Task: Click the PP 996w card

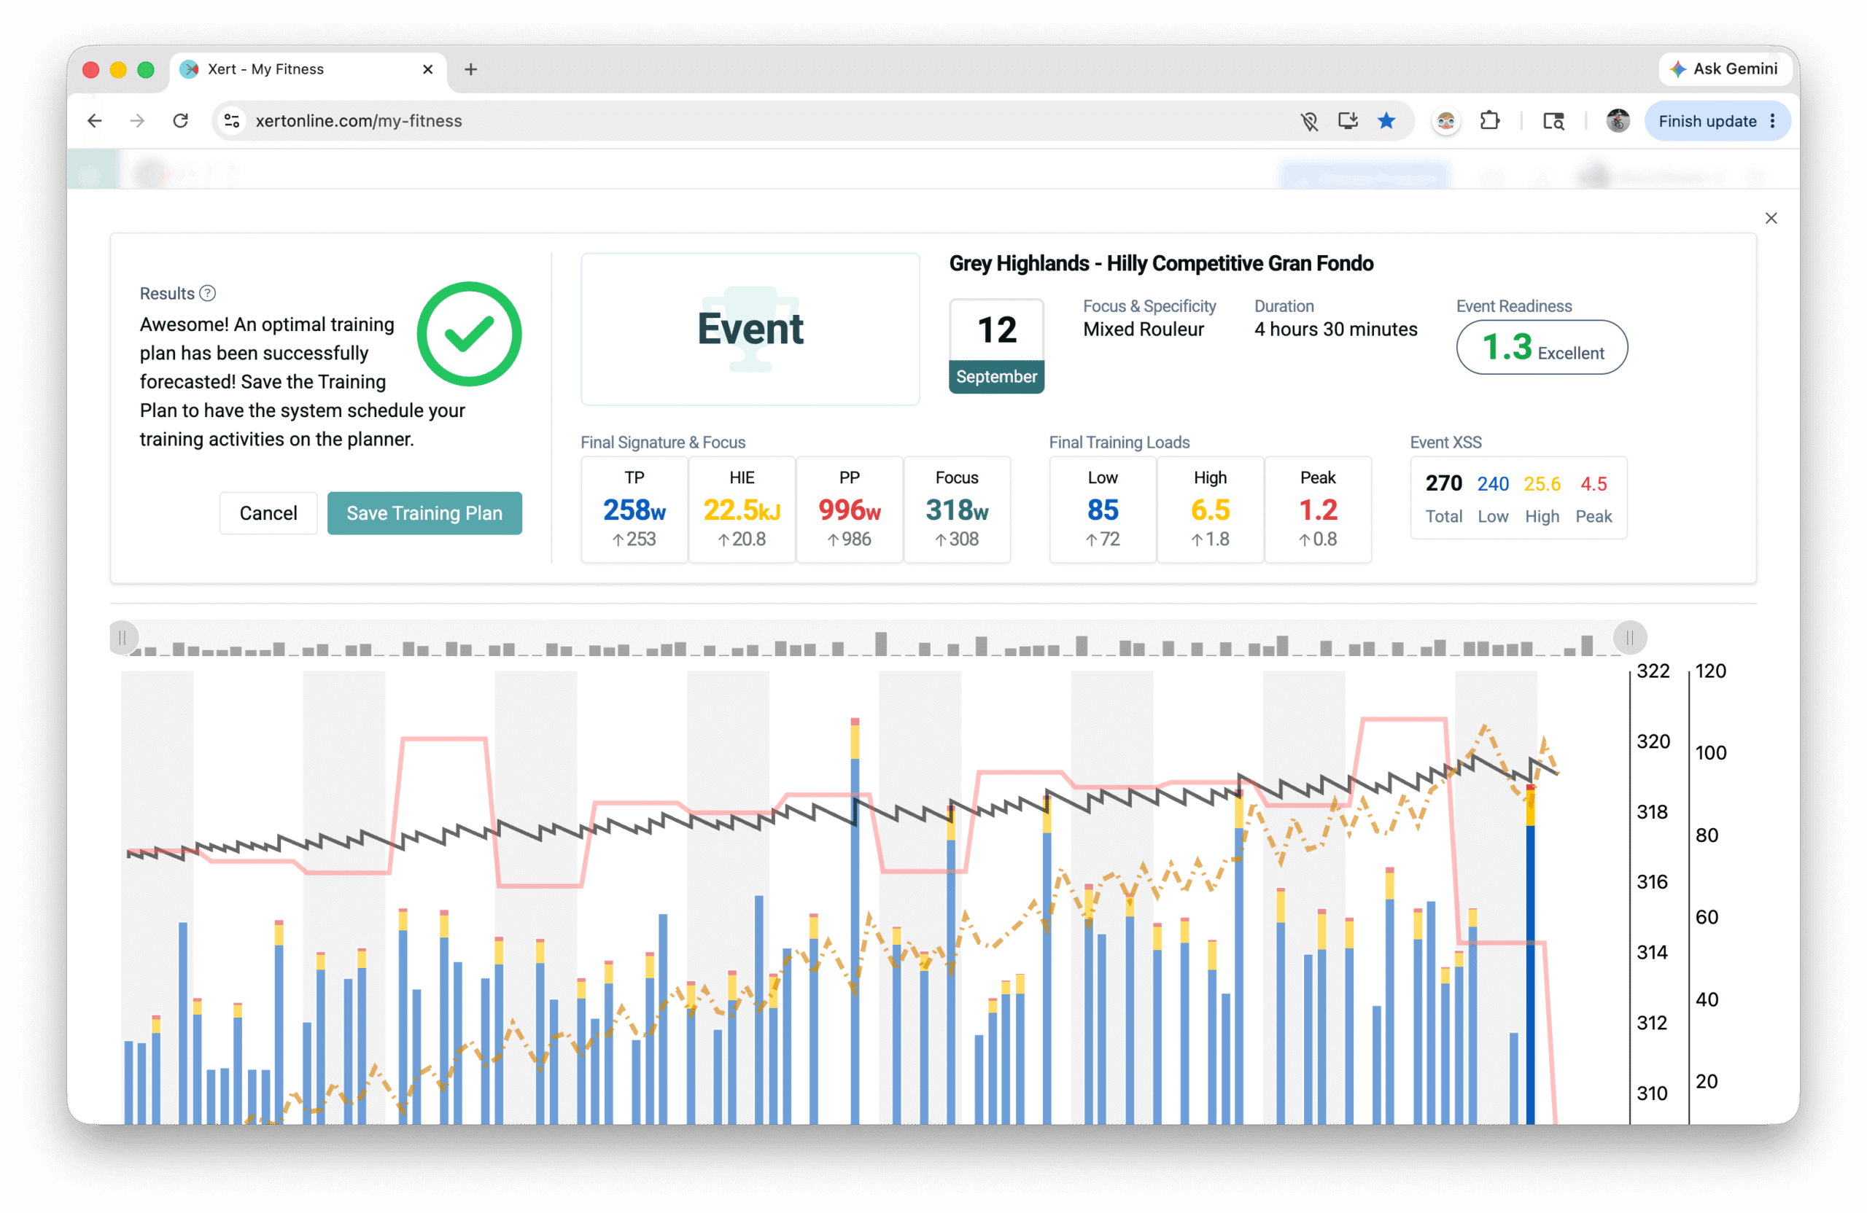Action: coord(849,510)
